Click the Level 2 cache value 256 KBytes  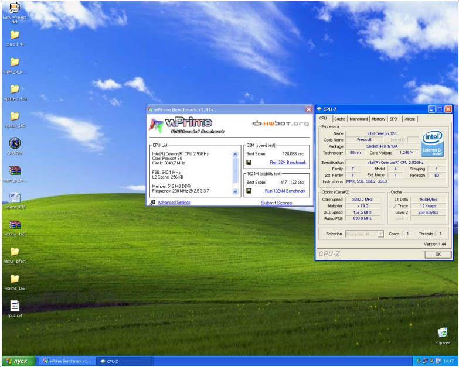pyautogui.click(x=428, y=212)
